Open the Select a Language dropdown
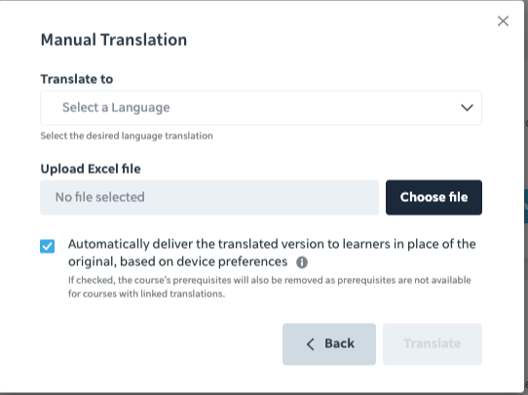 261,108
